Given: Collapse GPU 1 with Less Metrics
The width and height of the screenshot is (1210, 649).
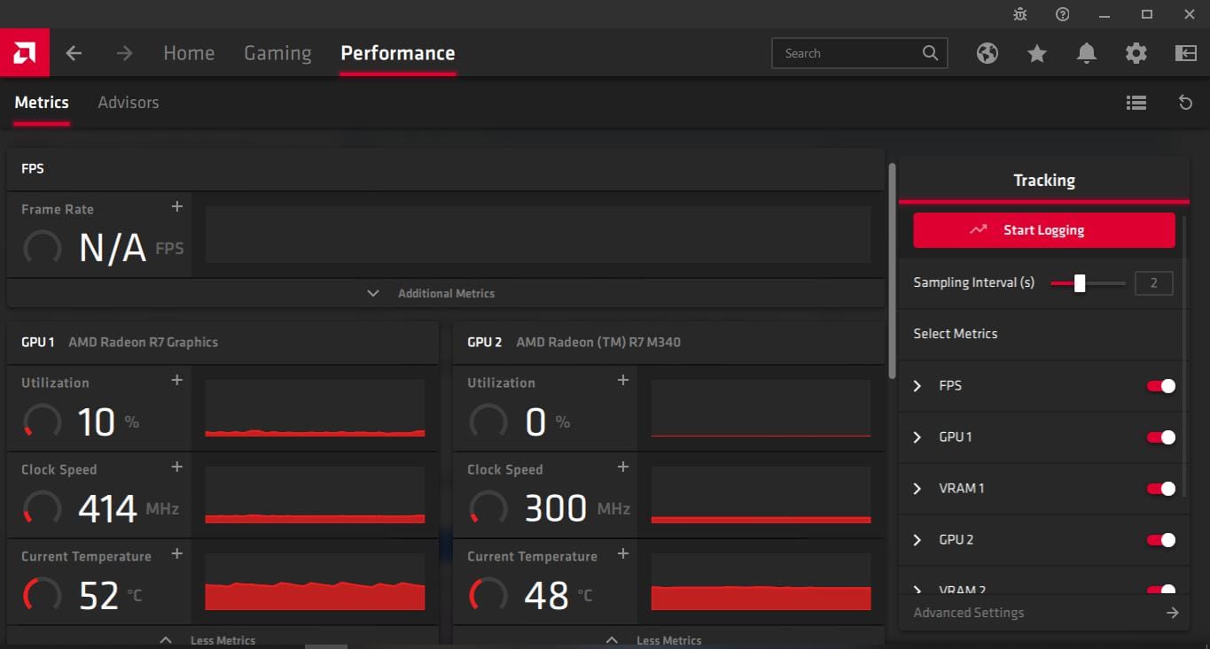Looking at the screenshot, I should pyautogui.click(x=222, y=639).
